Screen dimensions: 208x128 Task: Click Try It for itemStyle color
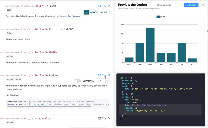point(104,6)
